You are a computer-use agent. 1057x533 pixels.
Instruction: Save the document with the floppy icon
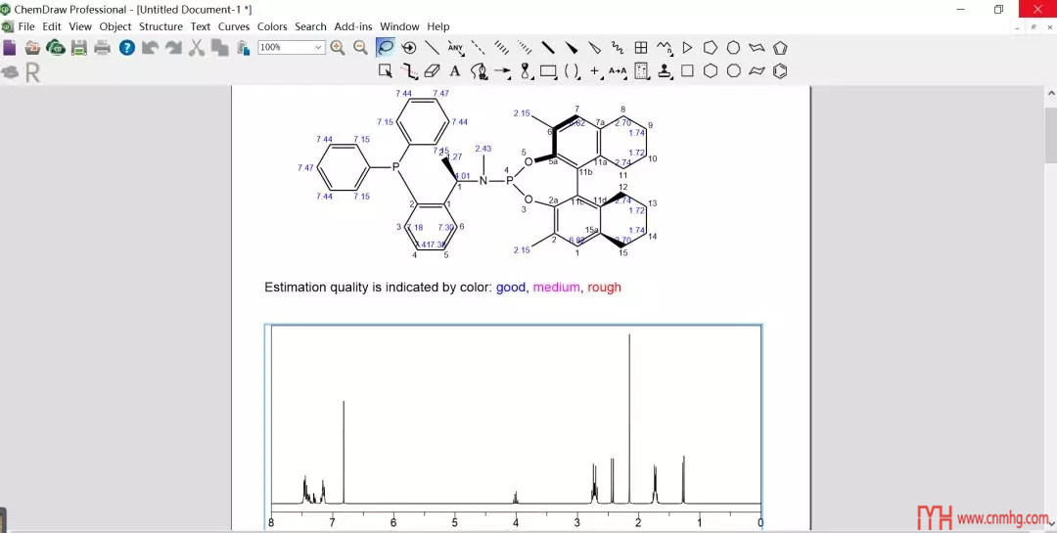pyautogui.click(x=79, y=48)
